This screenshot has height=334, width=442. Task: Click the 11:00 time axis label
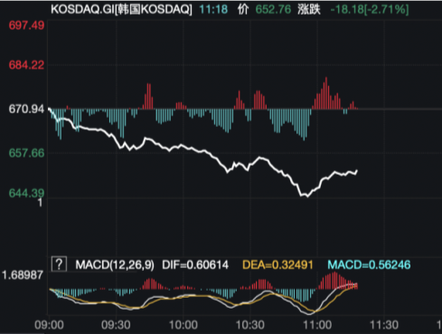coord(317,325)
